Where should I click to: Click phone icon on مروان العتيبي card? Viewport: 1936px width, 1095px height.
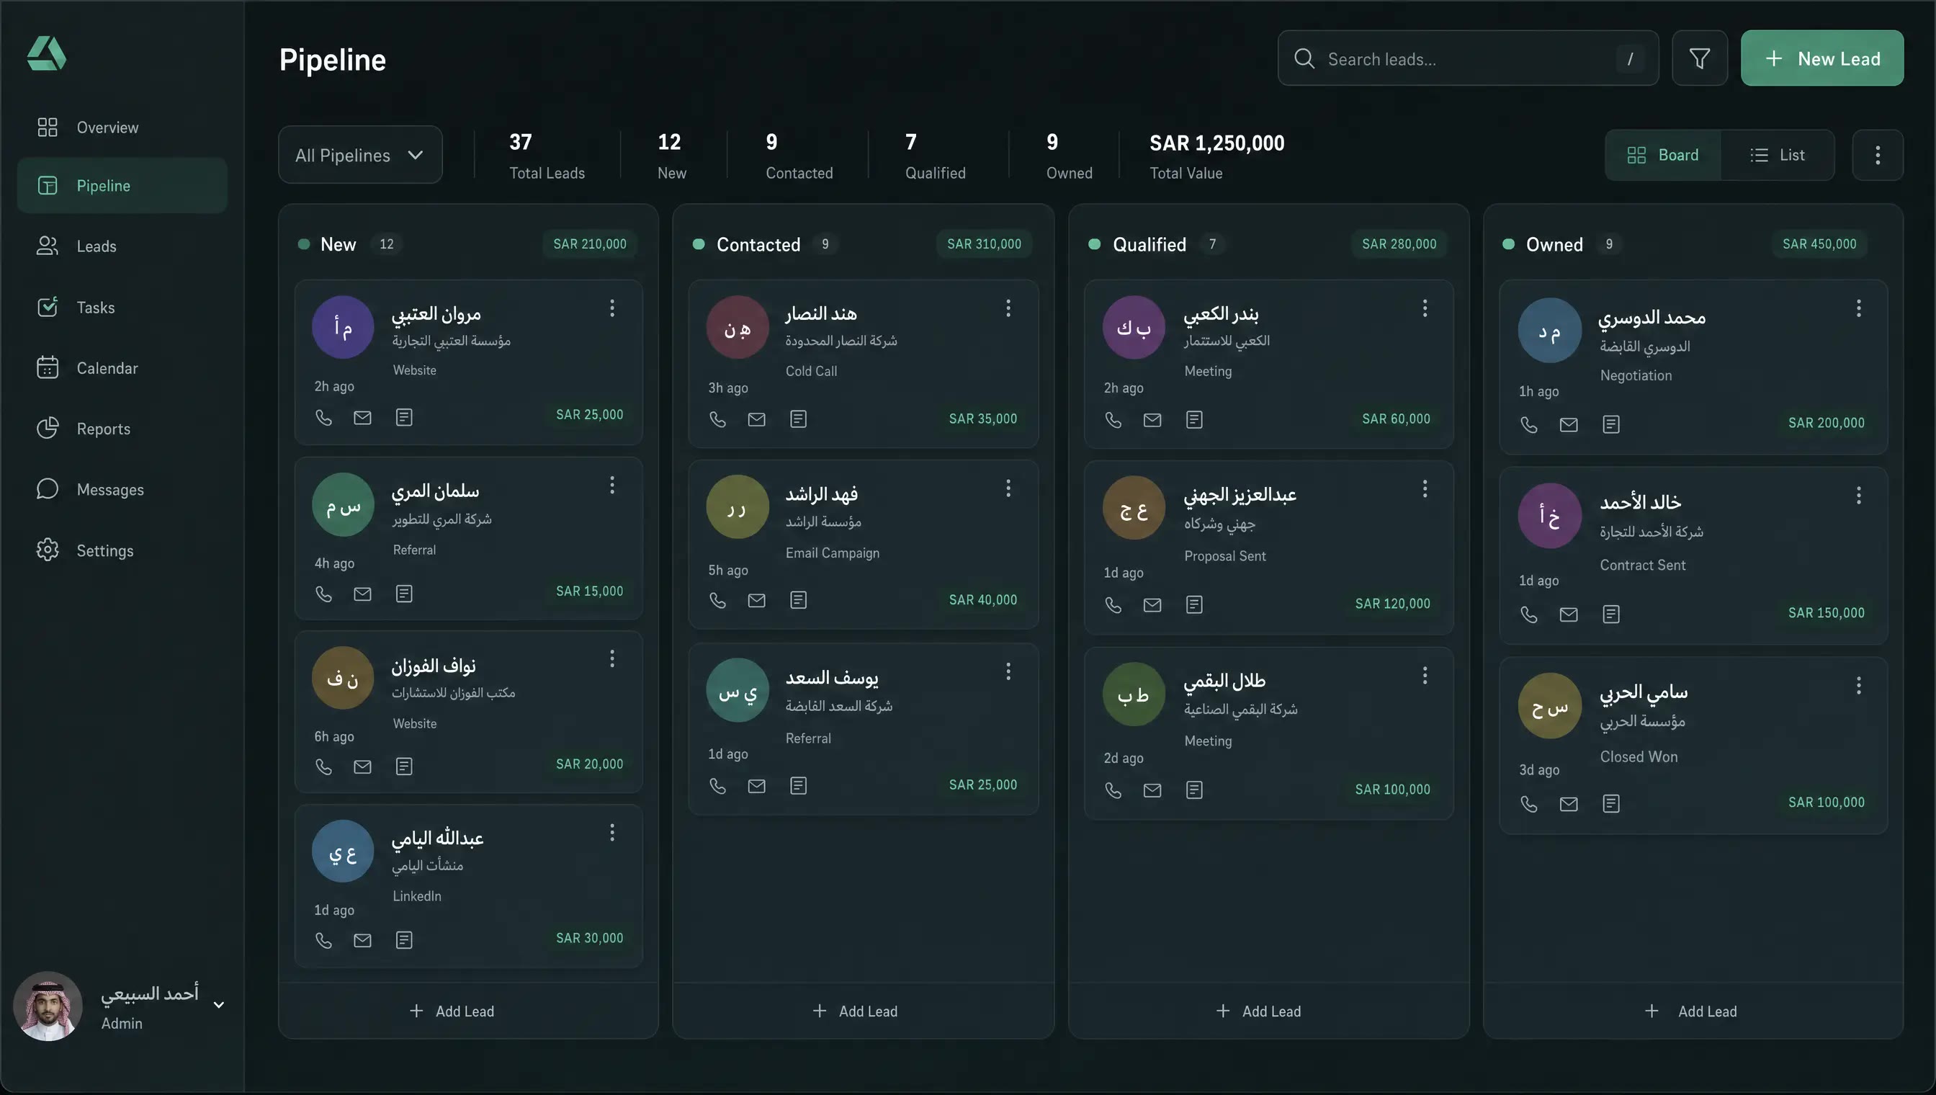323,417
